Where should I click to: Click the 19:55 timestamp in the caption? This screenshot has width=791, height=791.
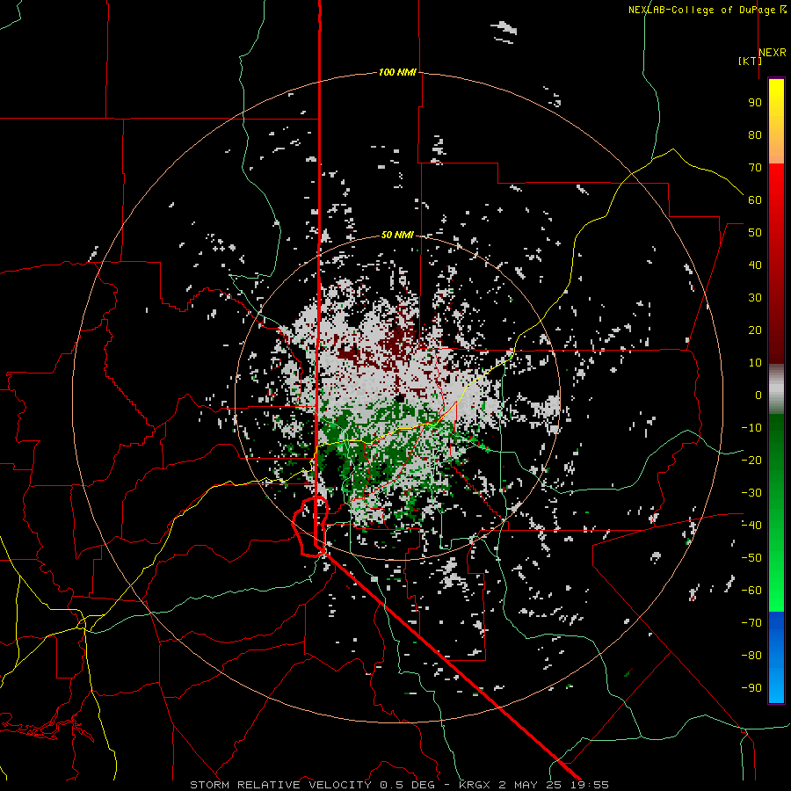[x=590, y=785]
